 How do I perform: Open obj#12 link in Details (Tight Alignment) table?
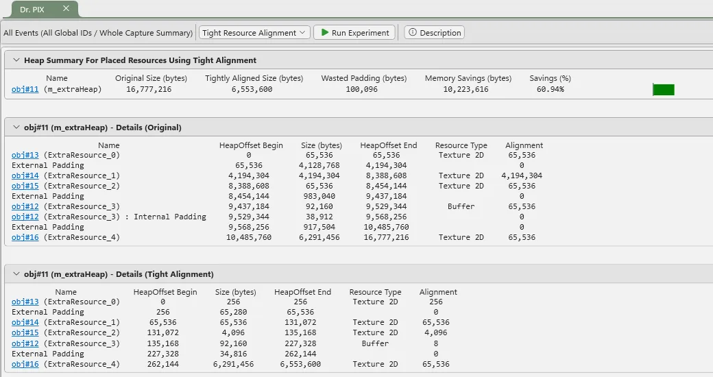[25, 343]
